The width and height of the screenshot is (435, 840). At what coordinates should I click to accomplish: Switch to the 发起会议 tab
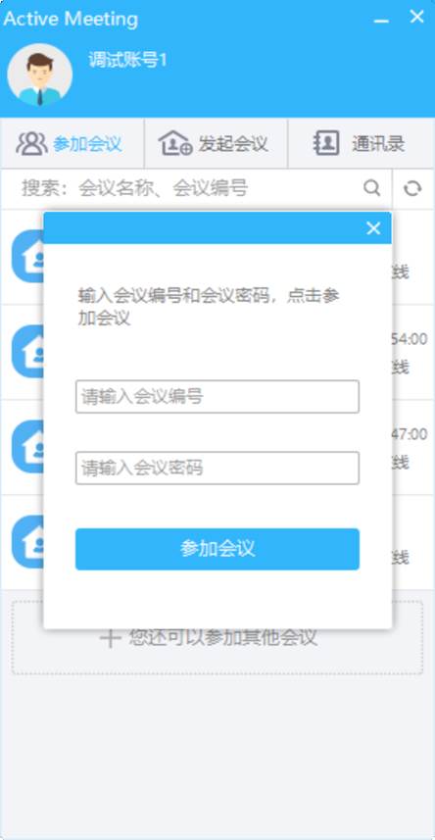pos(216,143)
